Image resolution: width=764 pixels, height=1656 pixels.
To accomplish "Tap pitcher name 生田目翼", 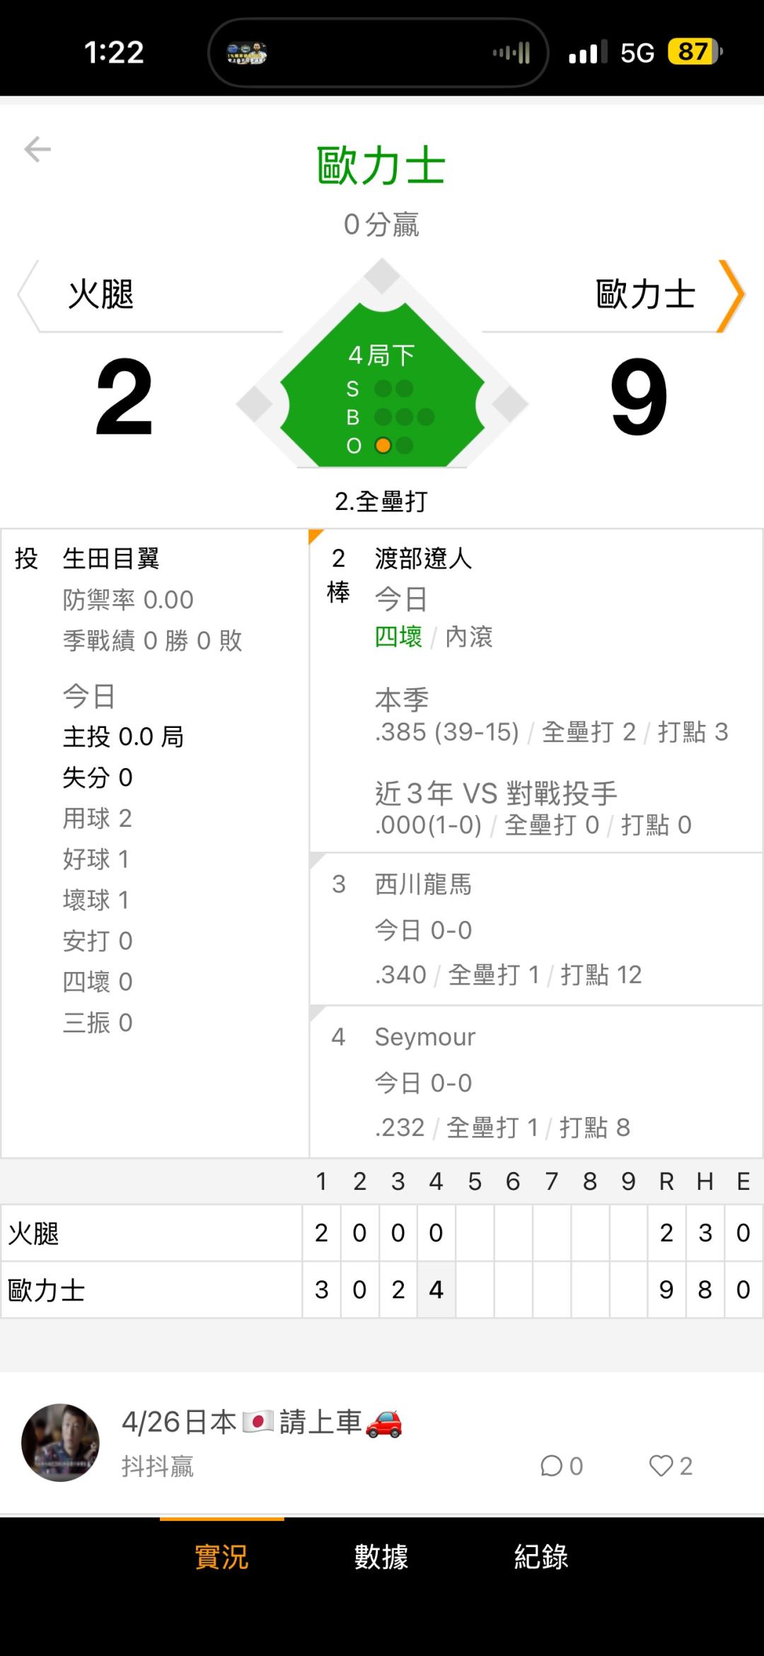I will (111, 559).
